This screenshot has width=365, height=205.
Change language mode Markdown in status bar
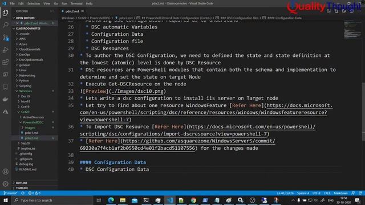tap(341, 193)
